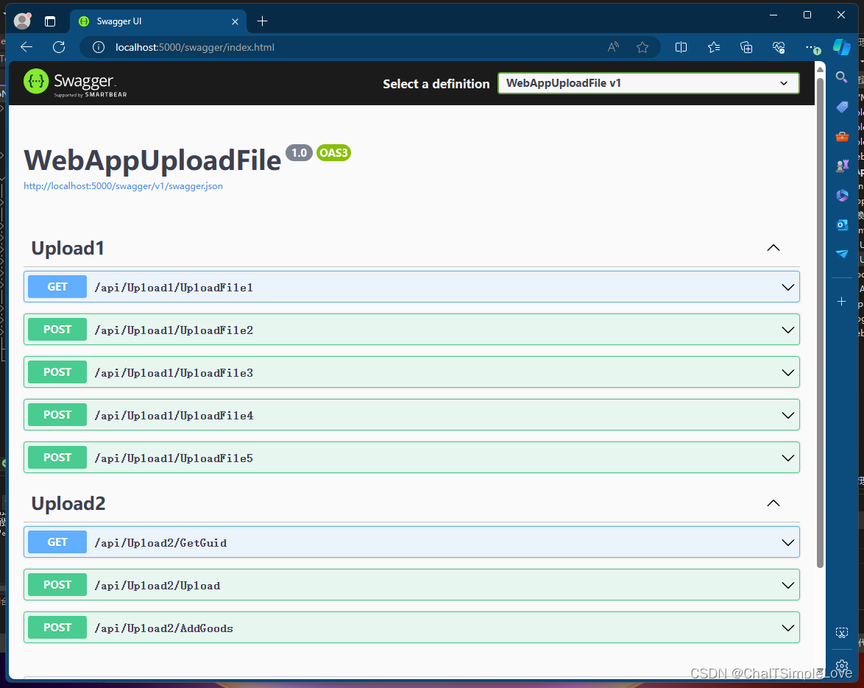The height and width of the screenshot is (688, 864).
Task: Click the Upload1 heading
Action: (68, 249)
